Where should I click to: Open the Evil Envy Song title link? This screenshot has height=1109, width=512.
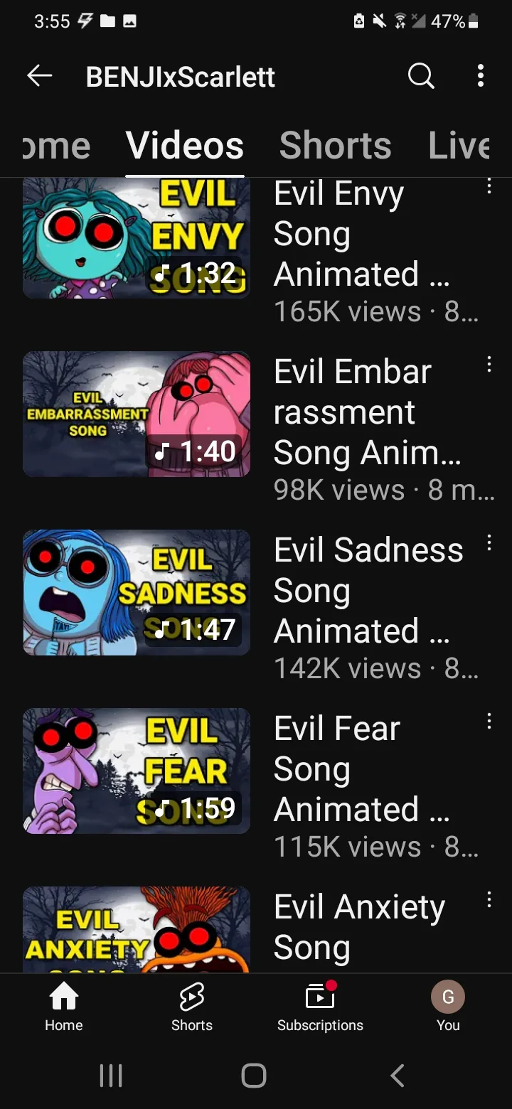coord(362,235)
